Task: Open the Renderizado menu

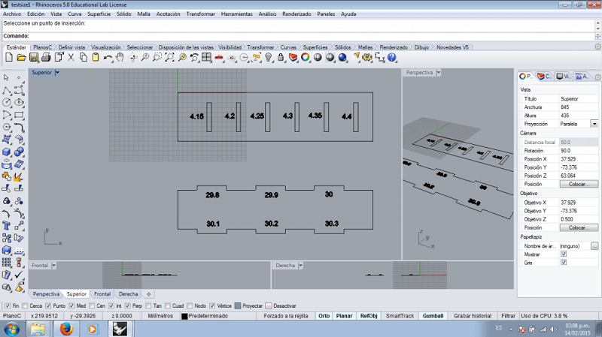Action: (x=296, y=14)
